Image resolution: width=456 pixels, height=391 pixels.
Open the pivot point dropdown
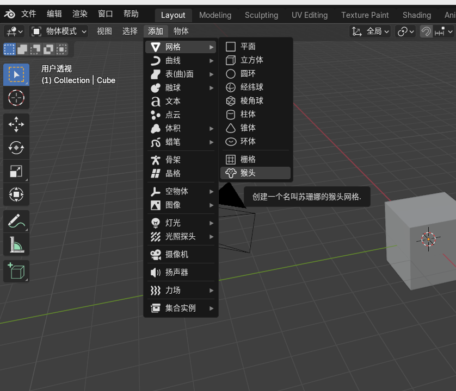[405, 31]
